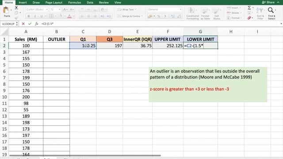Viewport: 283px width, 159px height.
Task: Open the Review tab
Action: coord(104,3)
